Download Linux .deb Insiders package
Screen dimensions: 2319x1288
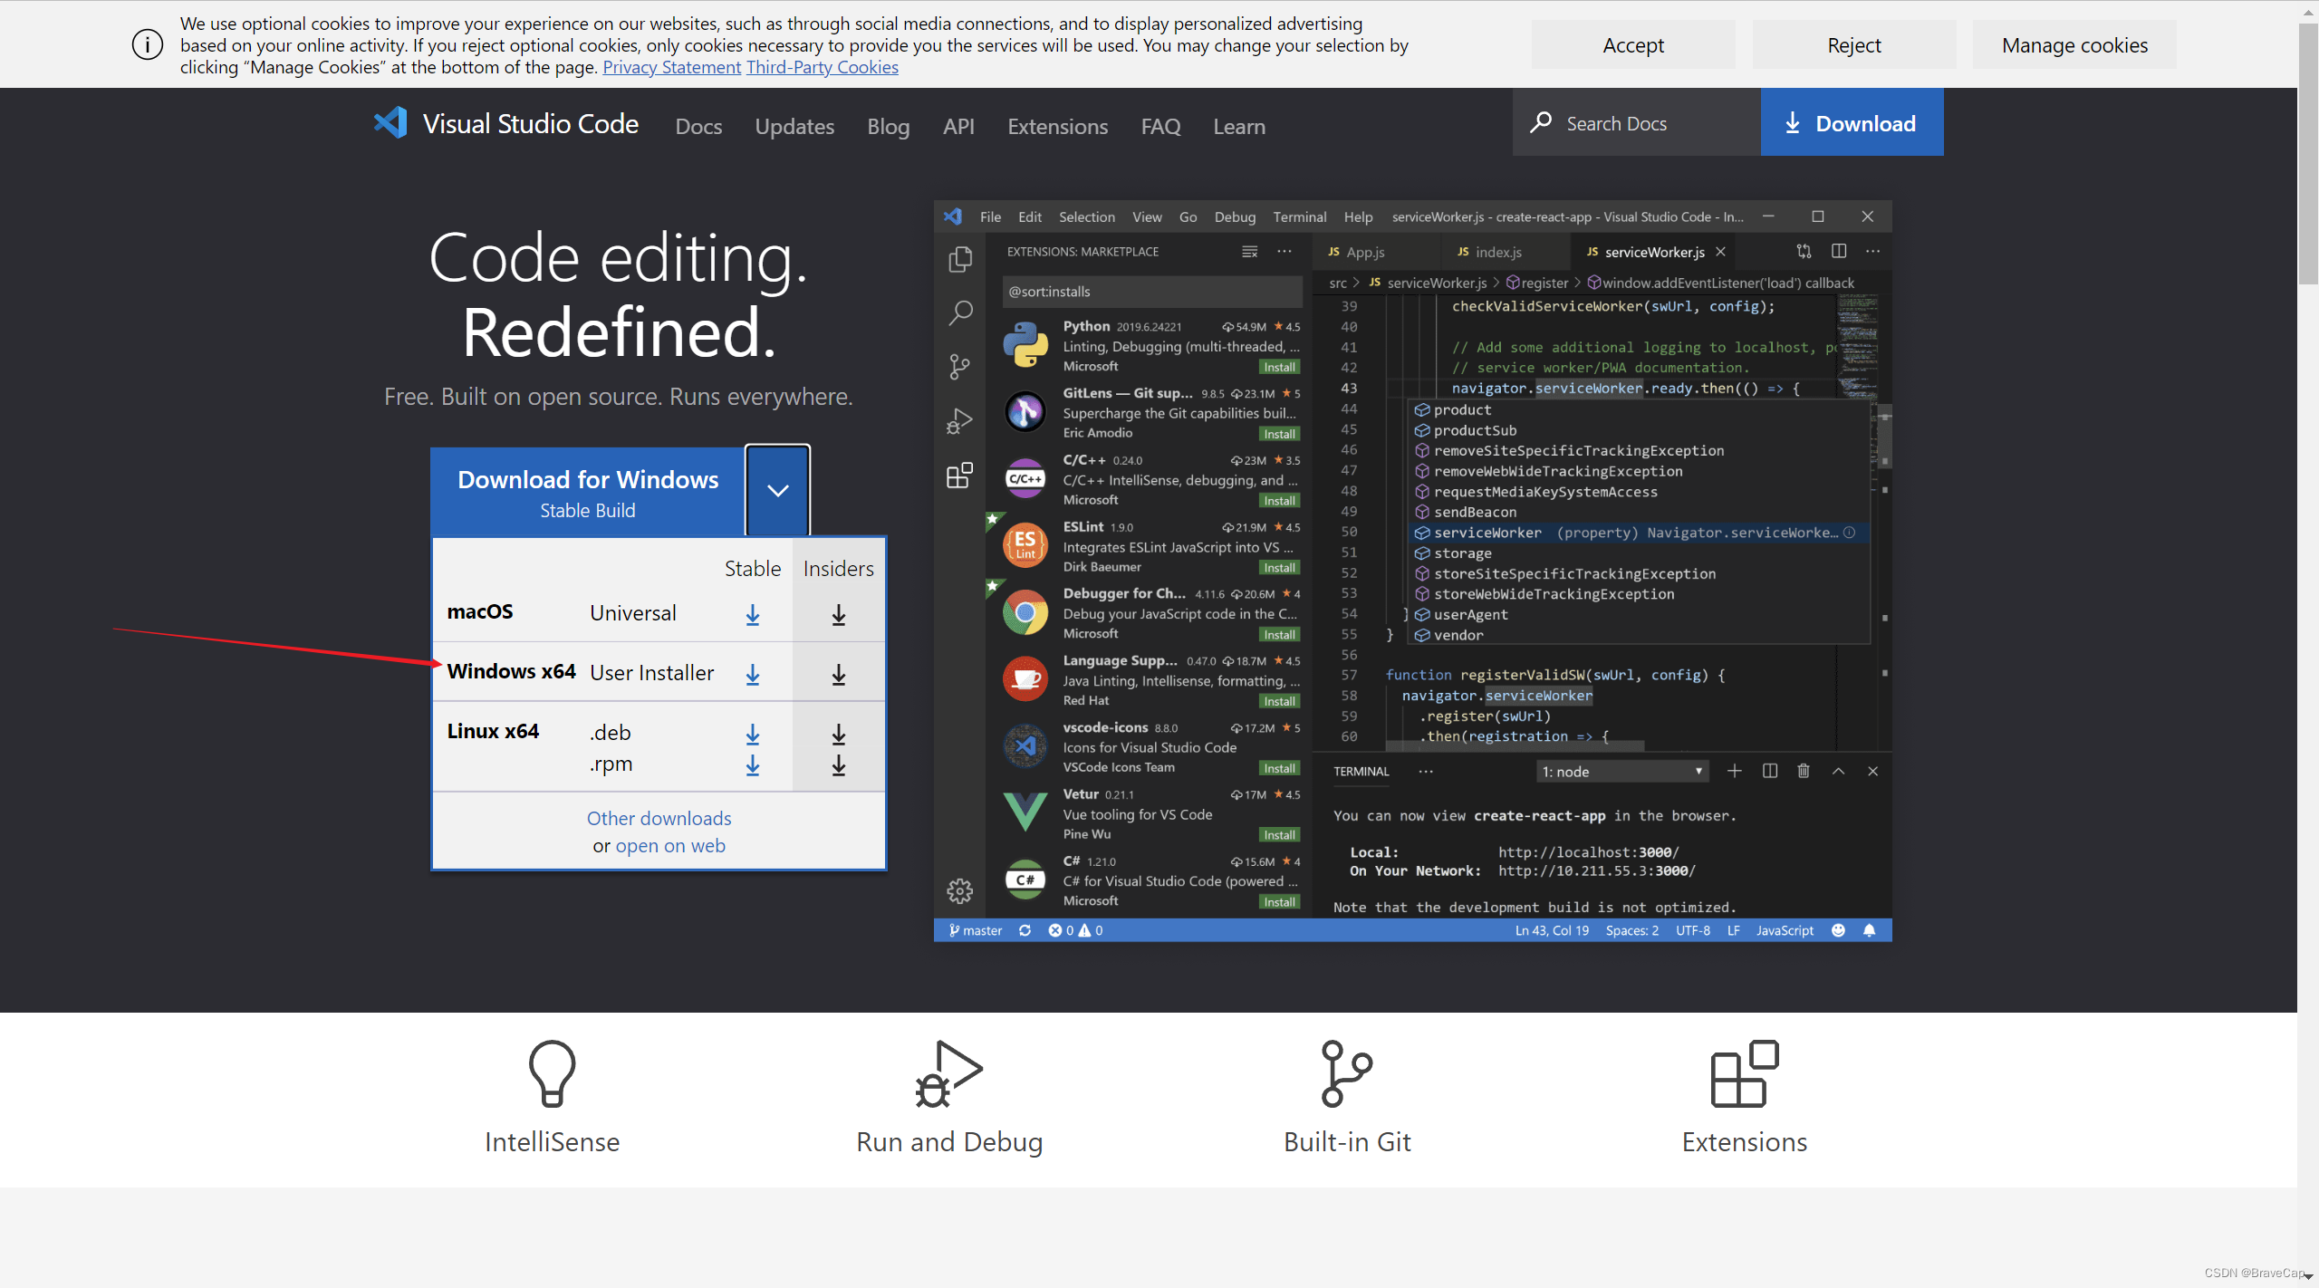839,734
